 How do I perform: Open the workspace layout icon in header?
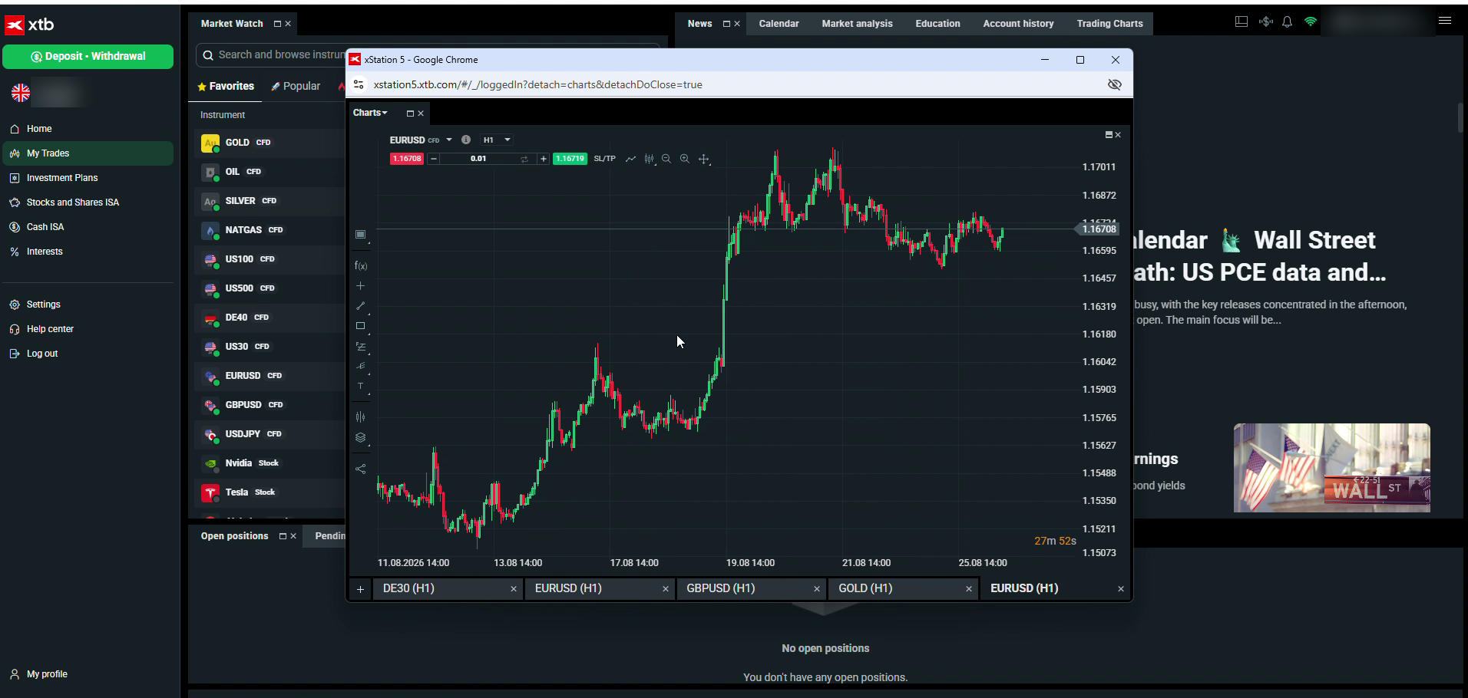[x=1242, y=21]
